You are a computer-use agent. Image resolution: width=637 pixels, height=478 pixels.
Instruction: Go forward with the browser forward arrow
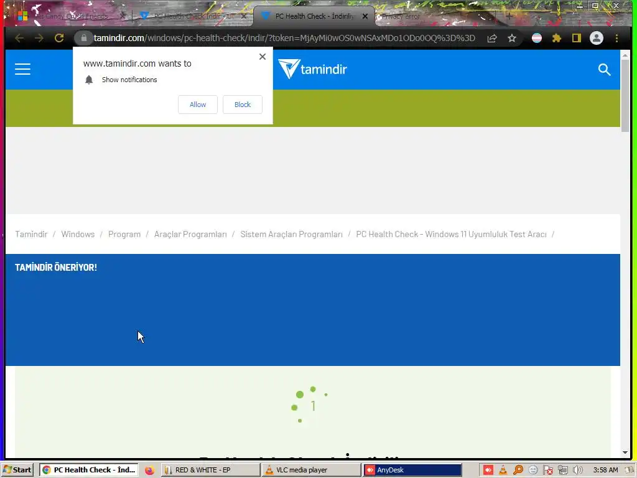click(39, 38)
